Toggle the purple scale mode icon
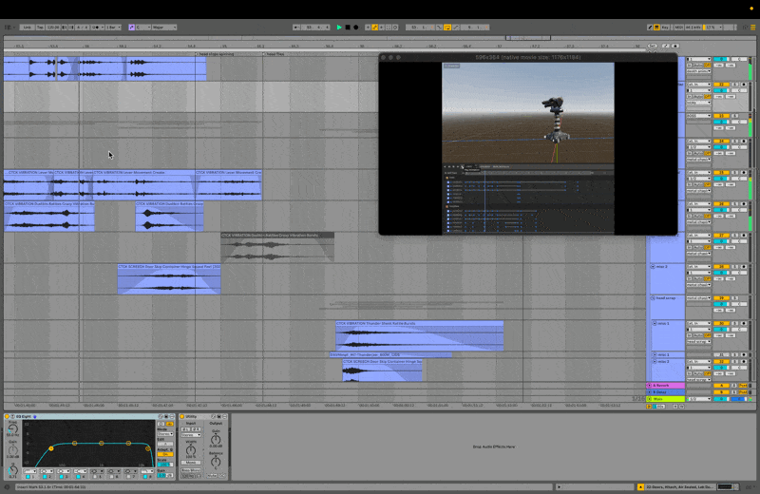 pos(131,28)
